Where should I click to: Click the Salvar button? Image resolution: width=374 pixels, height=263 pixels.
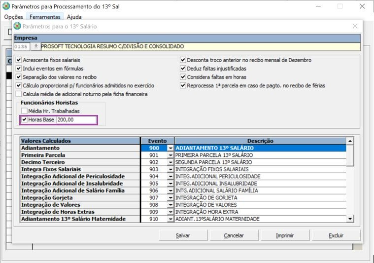tap(183, 235)
